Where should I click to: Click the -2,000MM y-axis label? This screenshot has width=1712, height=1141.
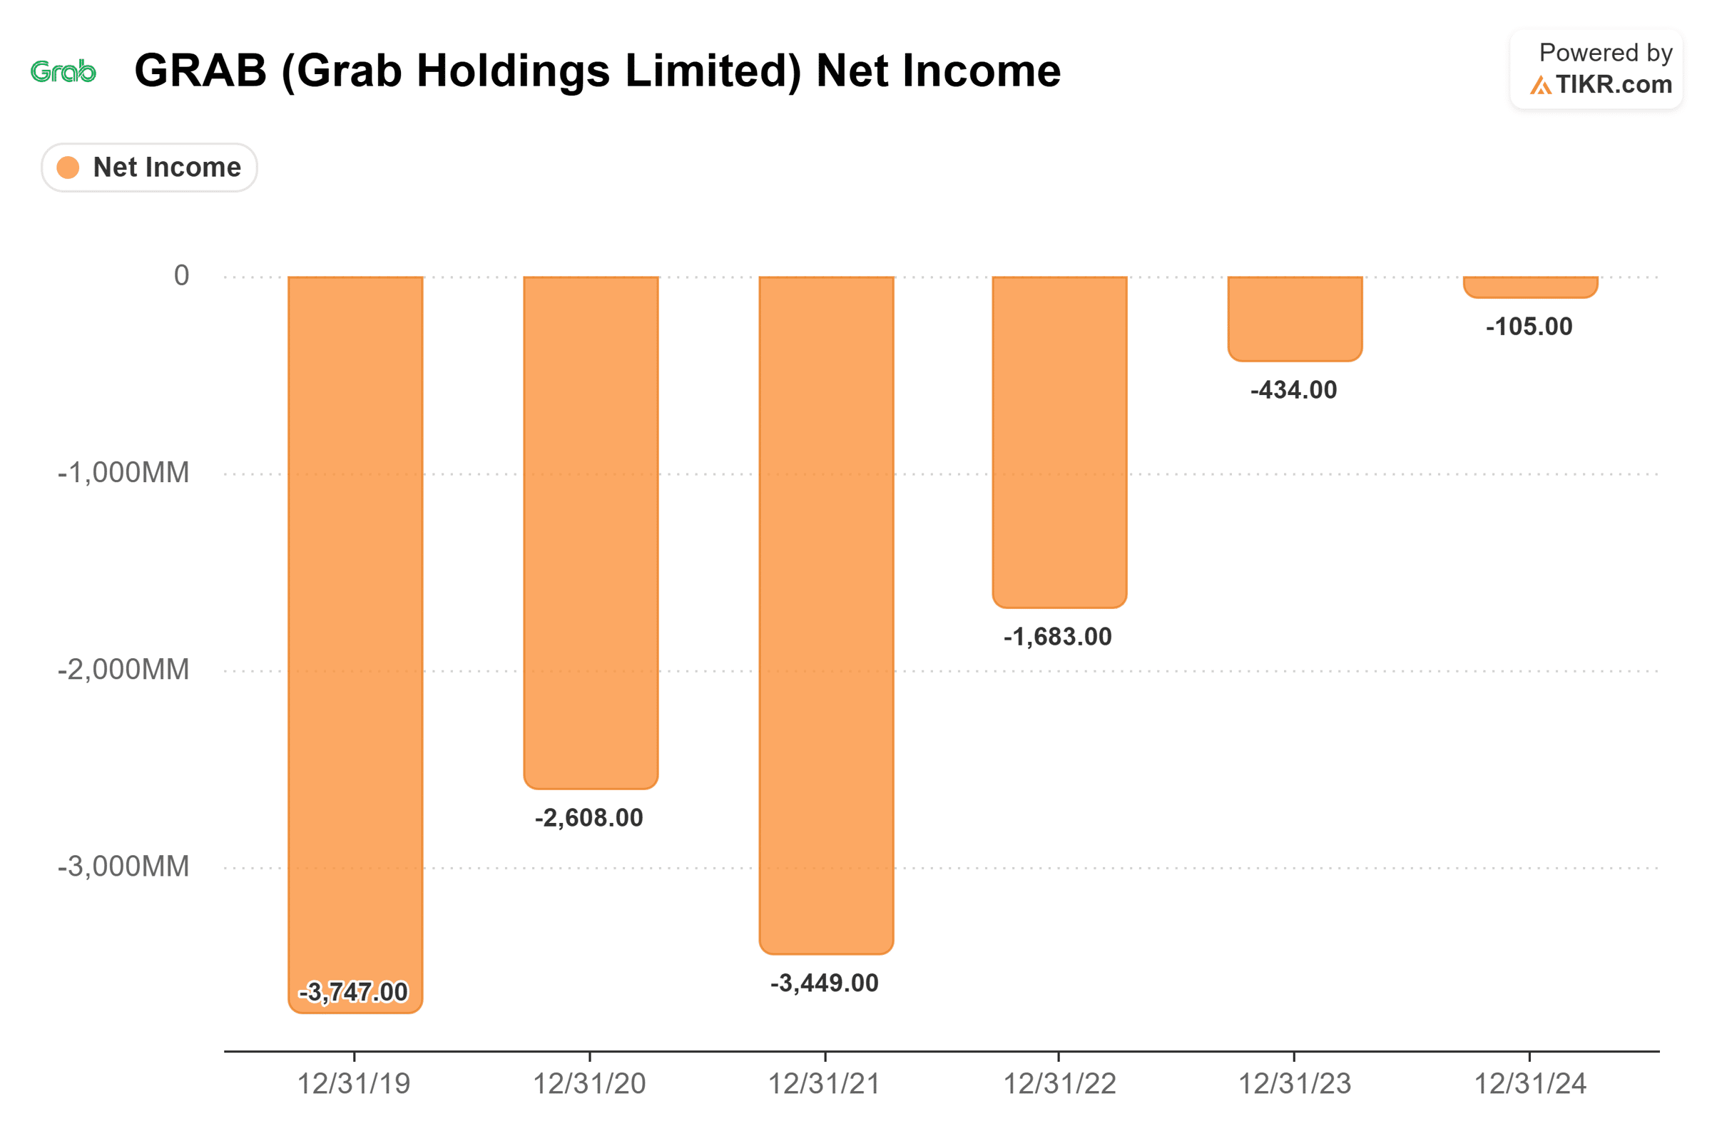[123, 670]
